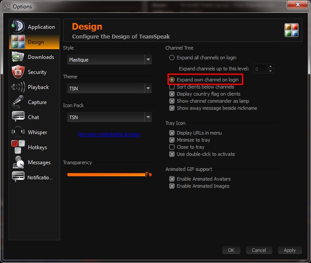Click the Downloads folder arrows icon

18,57
